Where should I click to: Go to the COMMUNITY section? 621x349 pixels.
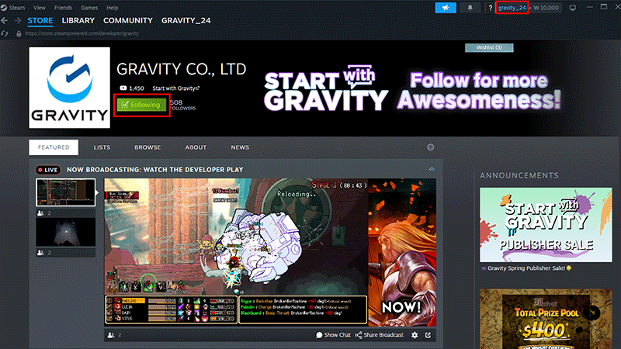tap(128, 21)
